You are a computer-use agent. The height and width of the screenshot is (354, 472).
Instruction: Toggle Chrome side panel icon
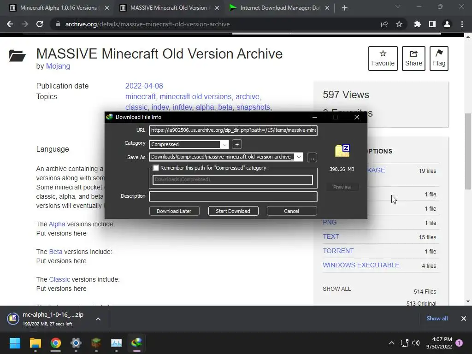(432, 24)
